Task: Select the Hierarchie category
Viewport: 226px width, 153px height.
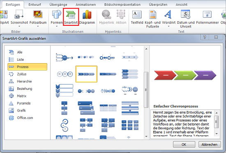Action: click(x=27, y=81)
